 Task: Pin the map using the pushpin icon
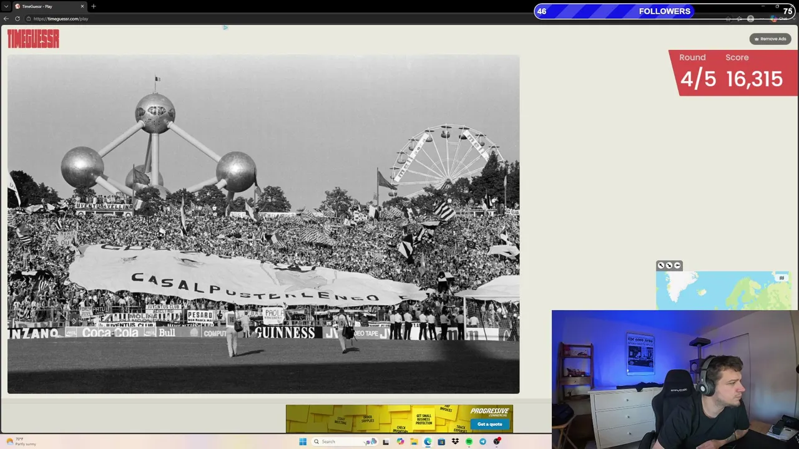pos(677,266)
